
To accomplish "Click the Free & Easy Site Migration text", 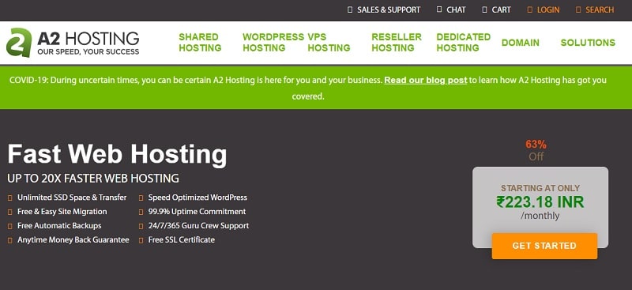I will tap(62, 212).
